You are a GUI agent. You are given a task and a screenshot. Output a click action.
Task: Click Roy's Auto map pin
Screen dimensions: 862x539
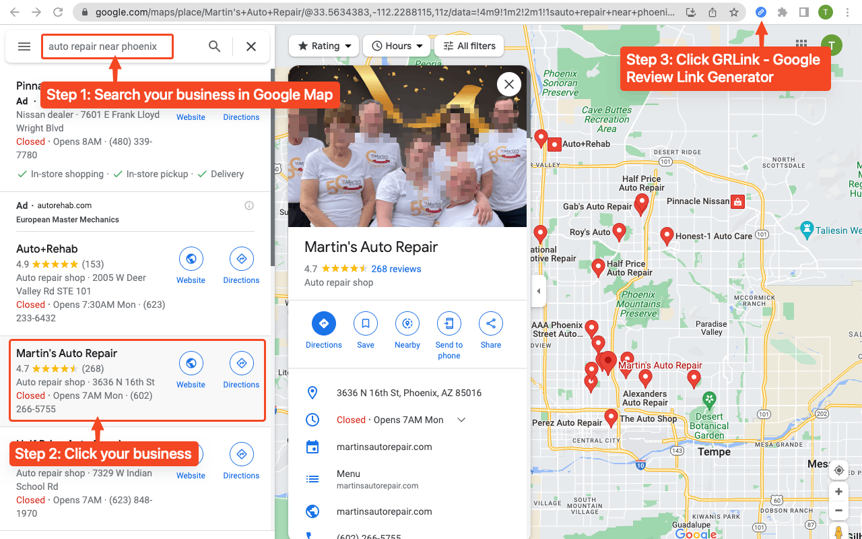point(620,232)
